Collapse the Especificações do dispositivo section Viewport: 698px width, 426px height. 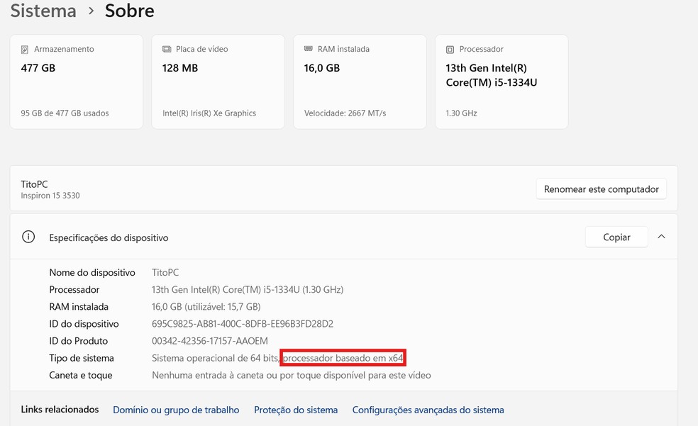pos(661,237)
